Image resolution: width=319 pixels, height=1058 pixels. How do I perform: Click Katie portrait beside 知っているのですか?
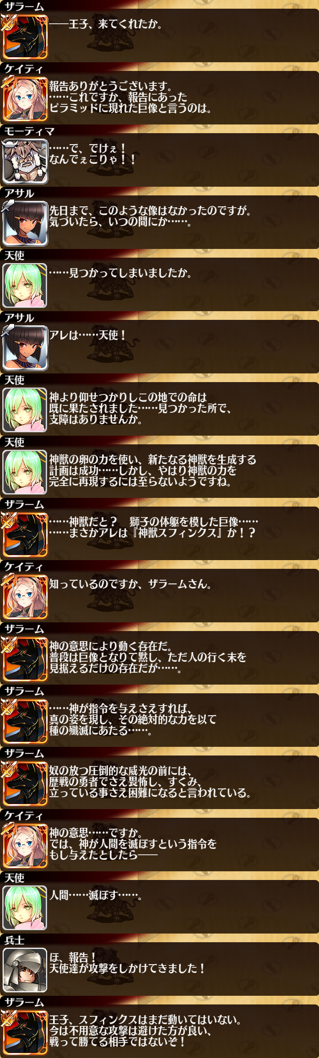click(25, 597)
